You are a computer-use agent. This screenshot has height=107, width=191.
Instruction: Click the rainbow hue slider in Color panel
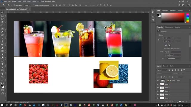[x=188, y=18]
